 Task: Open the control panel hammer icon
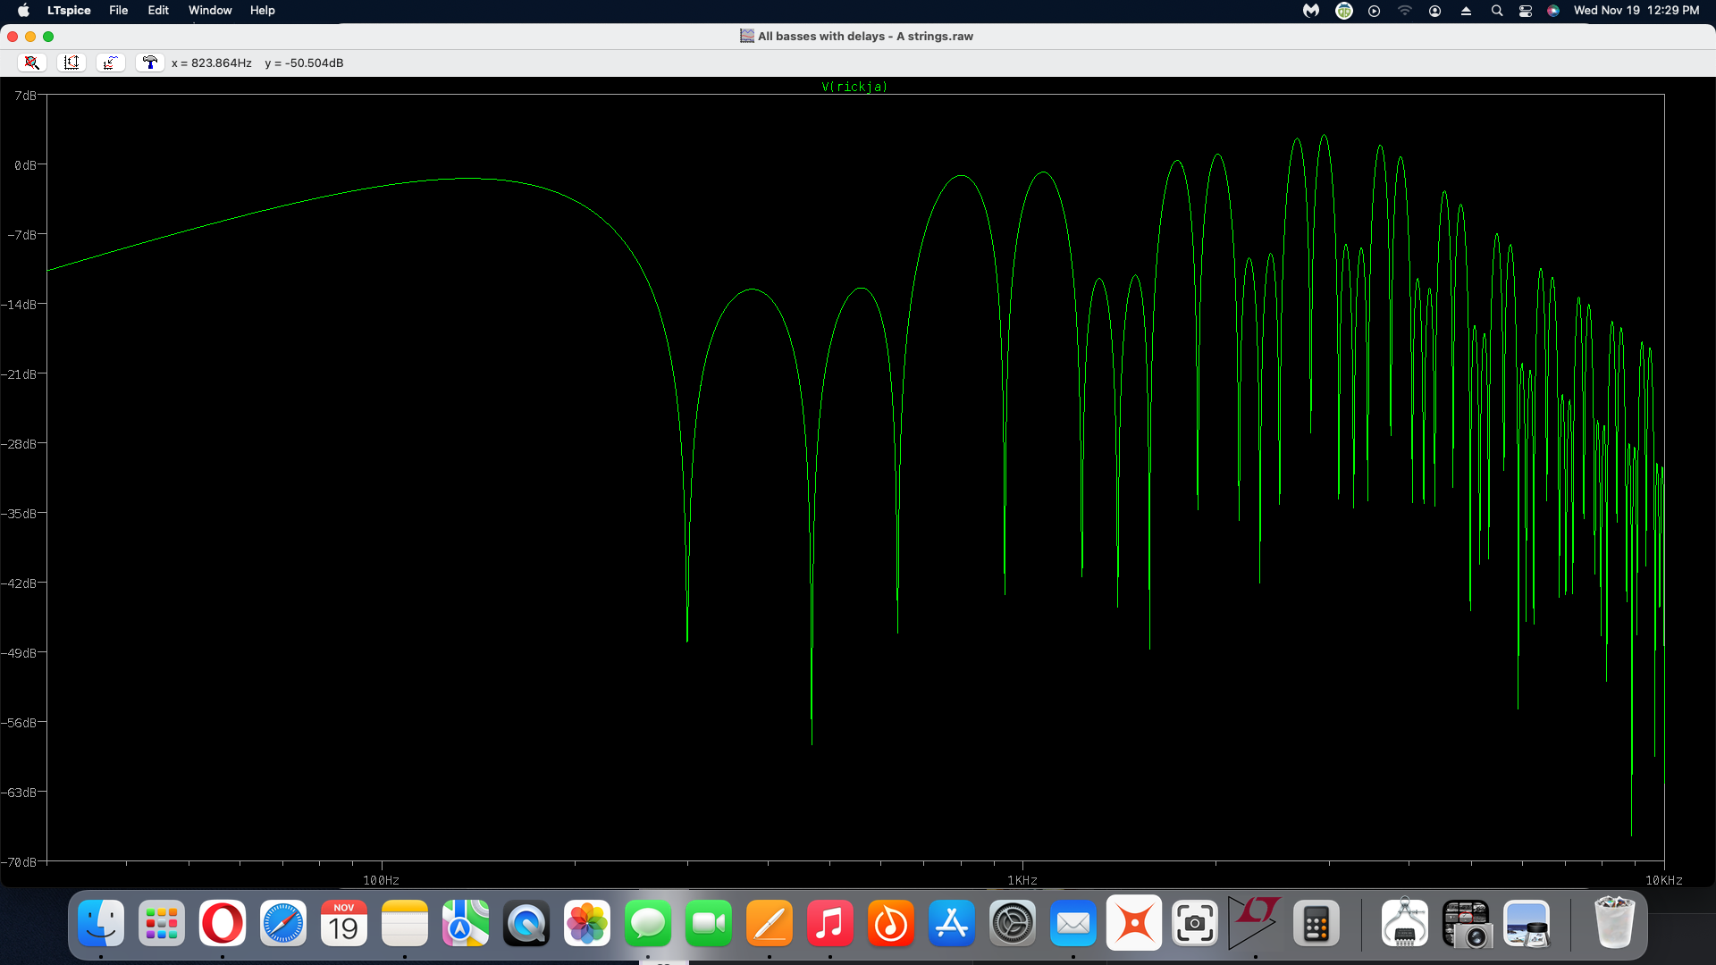click(x=150, y=63)
